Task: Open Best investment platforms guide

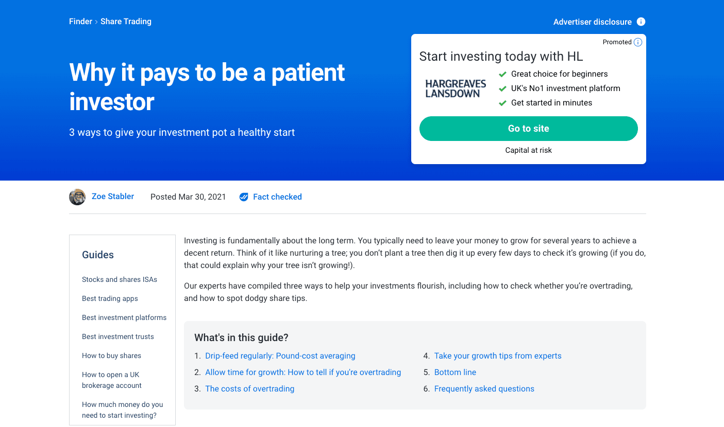Action: [124, 317]
